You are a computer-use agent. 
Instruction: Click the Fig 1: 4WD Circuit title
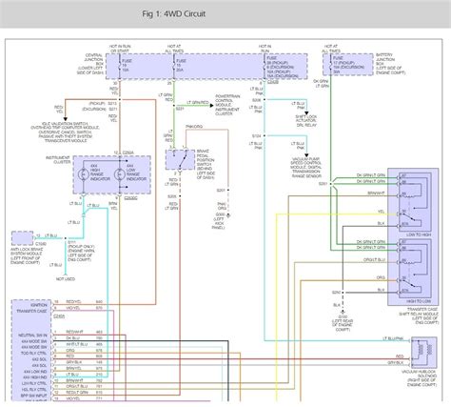(173, 14)
